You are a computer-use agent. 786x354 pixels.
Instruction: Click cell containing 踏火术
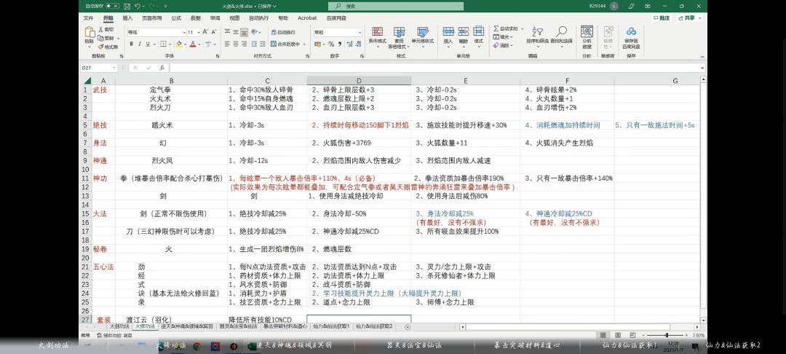tap(162, 125)
